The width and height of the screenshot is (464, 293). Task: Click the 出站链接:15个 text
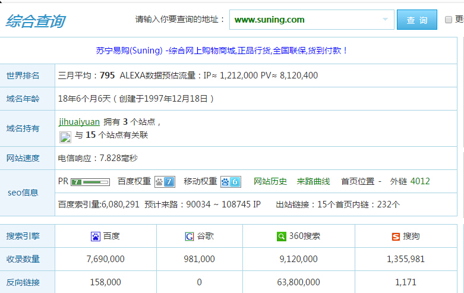[x=306, y=204]
